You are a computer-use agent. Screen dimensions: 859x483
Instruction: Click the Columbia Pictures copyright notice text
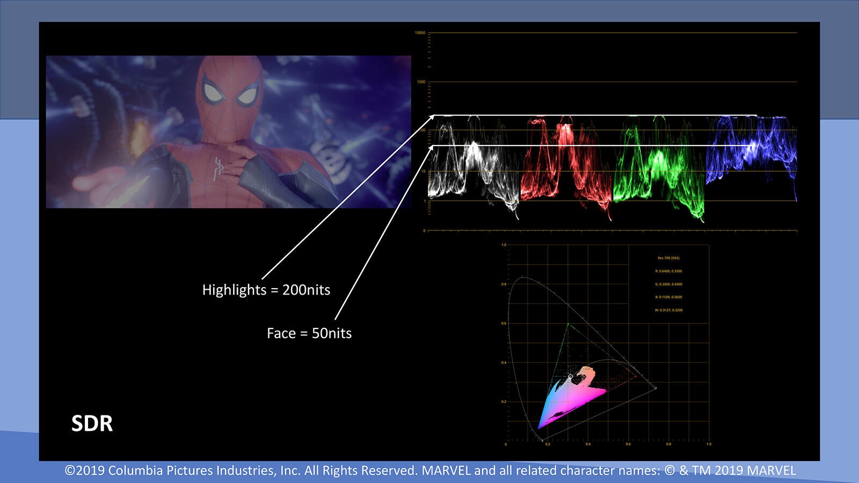tap(430, 471)
